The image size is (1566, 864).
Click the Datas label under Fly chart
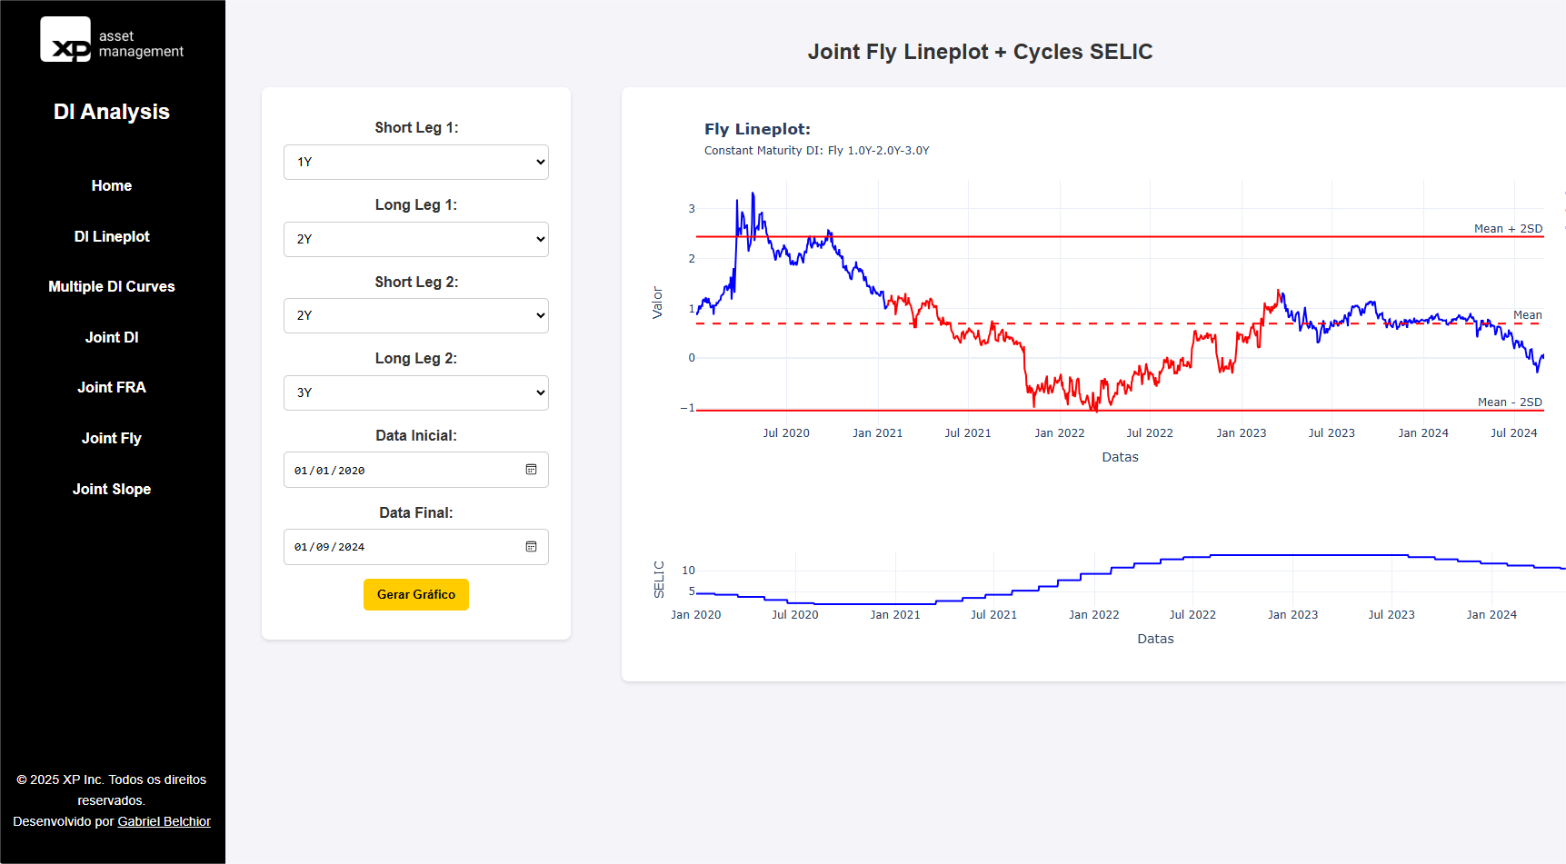(1120, 457)
